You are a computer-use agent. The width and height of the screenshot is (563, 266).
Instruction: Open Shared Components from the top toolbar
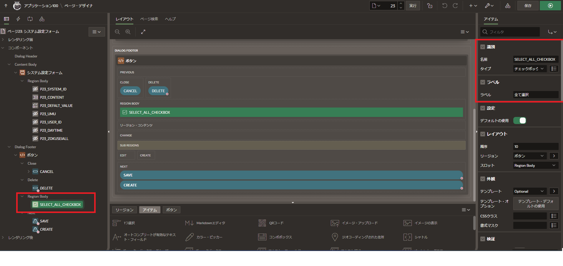pos(508,6)
